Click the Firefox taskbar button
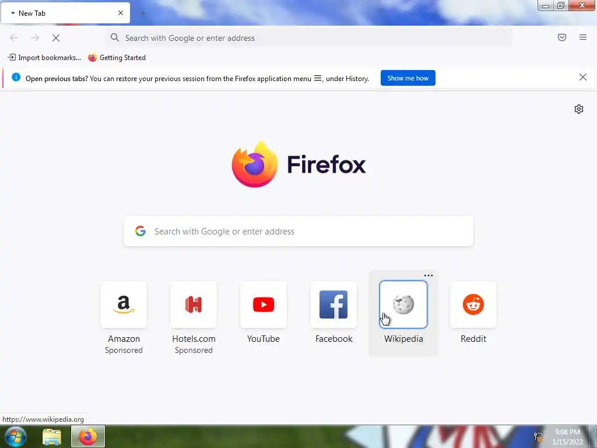 (88, 436)
